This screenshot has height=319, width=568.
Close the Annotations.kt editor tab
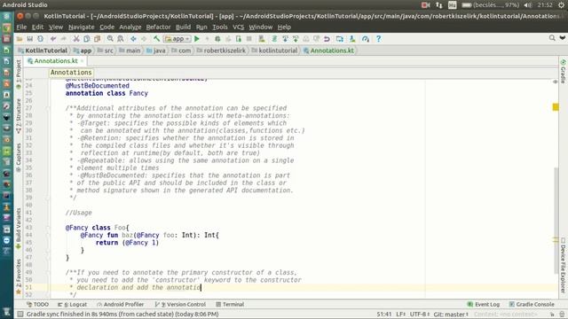point(83,61)
